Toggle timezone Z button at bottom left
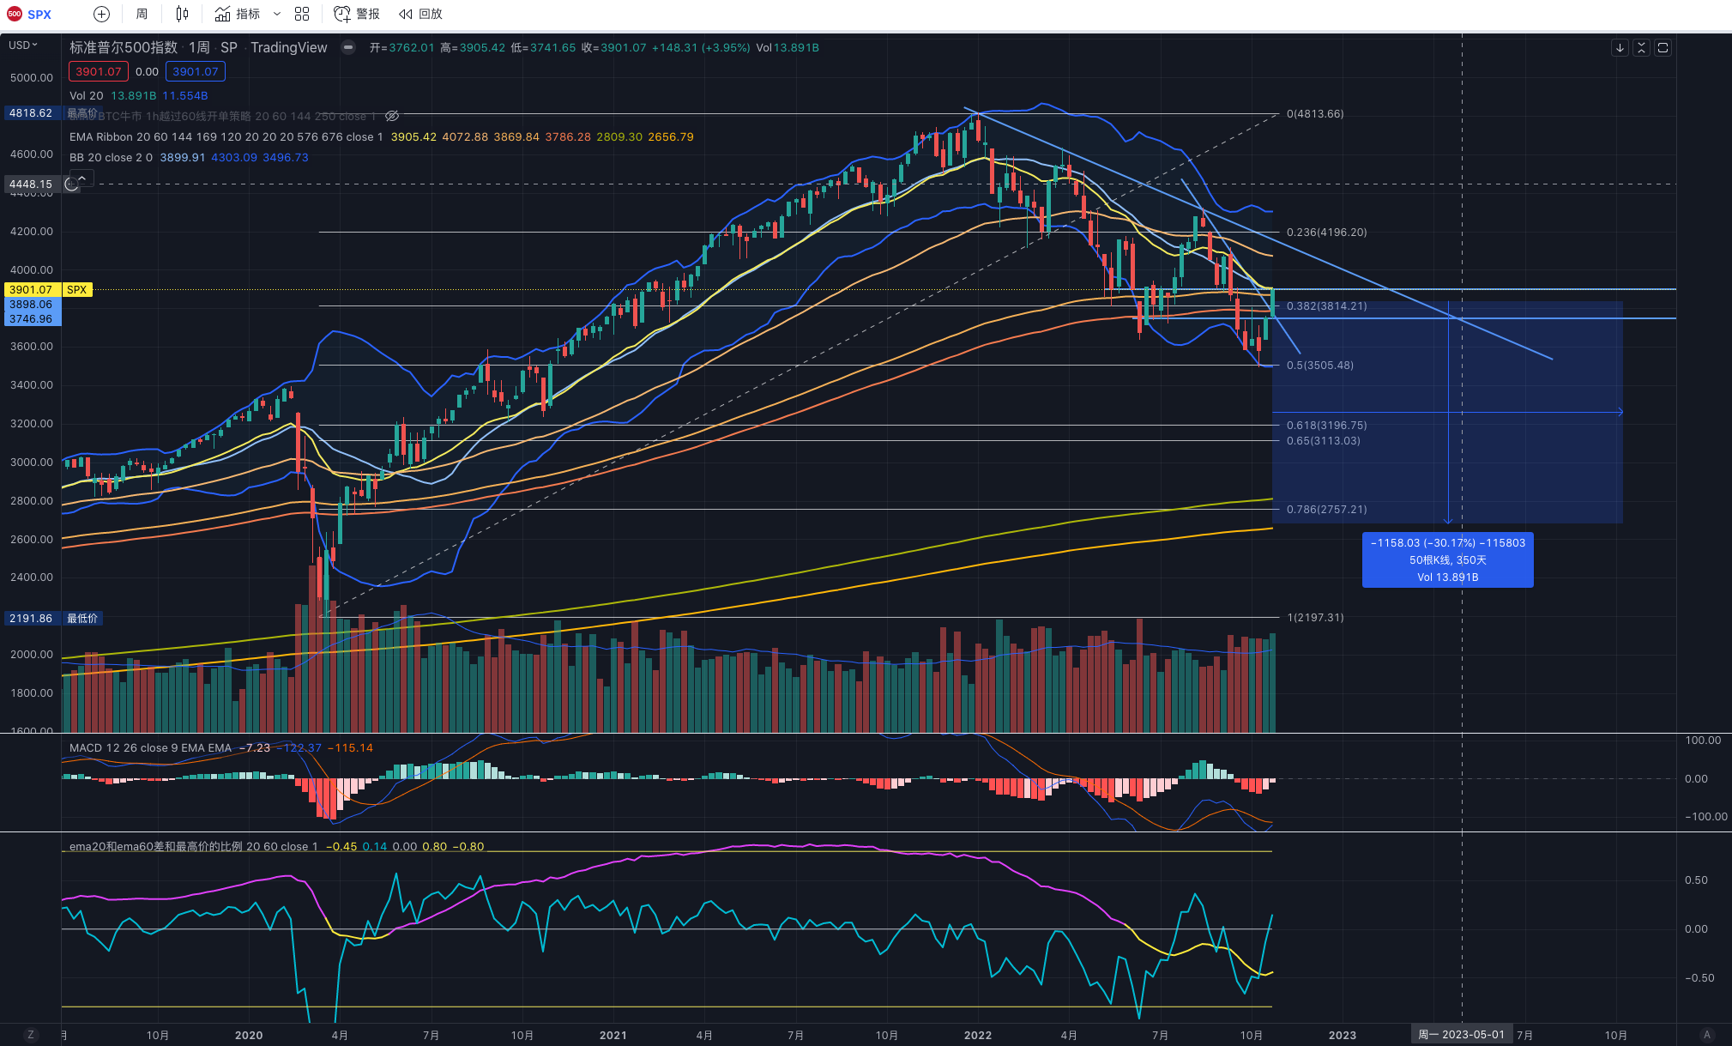 point(31,1035)
